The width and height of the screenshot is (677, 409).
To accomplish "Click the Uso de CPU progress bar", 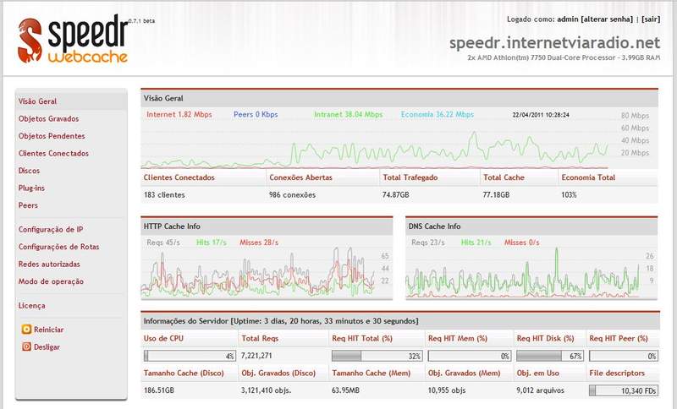I will (190, 356).
